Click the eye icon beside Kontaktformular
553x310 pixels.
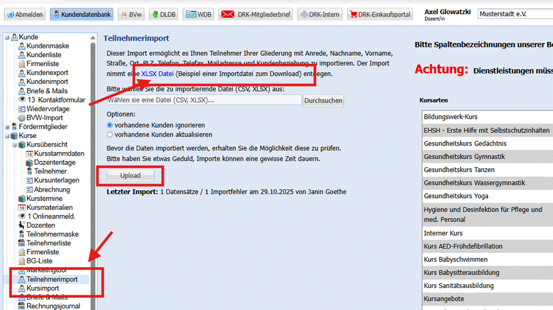tap(22, 100)
